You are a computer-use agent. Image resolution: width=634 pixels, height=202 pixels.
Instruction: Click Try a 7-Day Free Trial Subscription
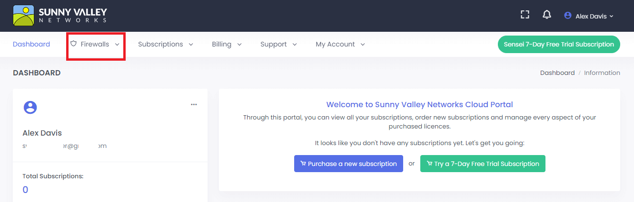(x=483, y=164)
